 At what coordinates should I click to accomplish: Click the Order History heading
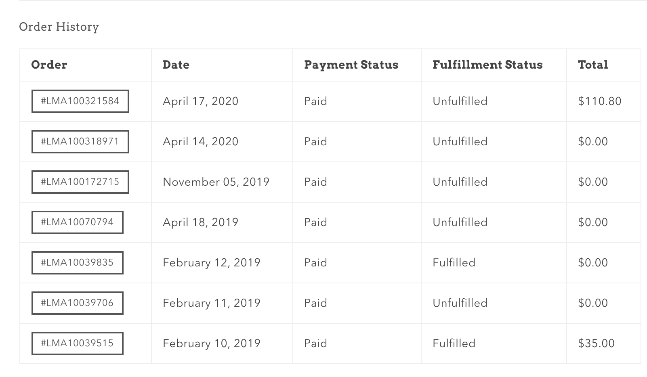click(59, 27)
